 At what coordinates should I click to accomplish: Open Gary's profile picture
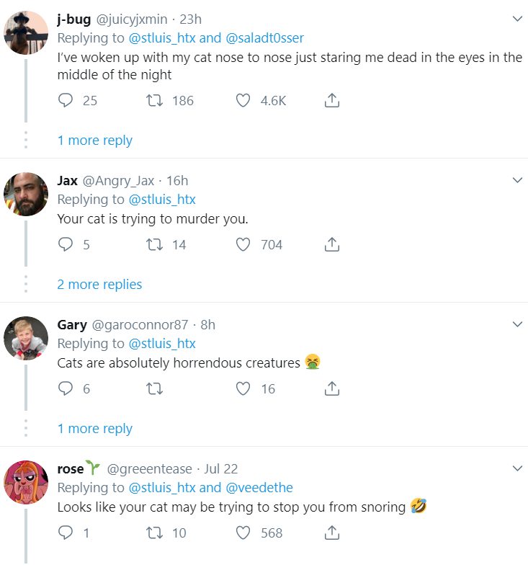tap(26, 338)
